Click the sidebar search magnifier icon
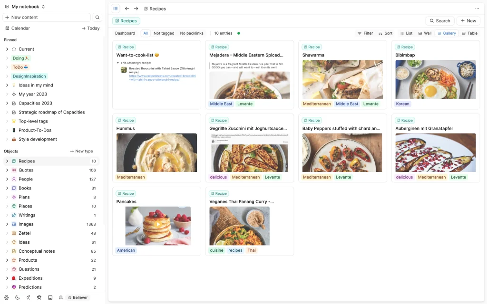 coord(97,18)
